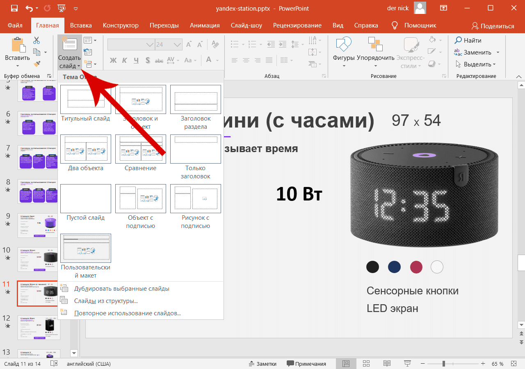Select slide 9 thumbnail in panel
The image size is (525, 369).
[39, 225]
